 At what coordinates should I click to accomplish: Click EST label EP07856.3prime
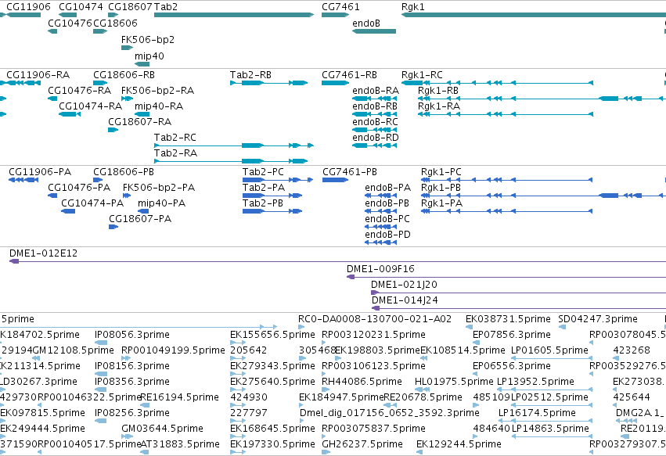click(x=511, y=335)
